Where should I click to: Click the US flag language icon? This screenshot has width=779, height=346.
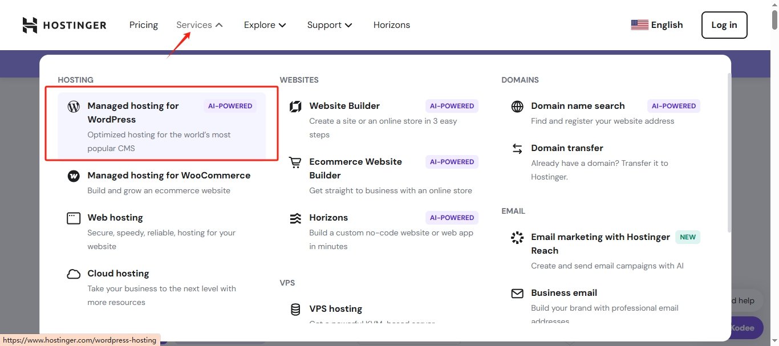640,25
